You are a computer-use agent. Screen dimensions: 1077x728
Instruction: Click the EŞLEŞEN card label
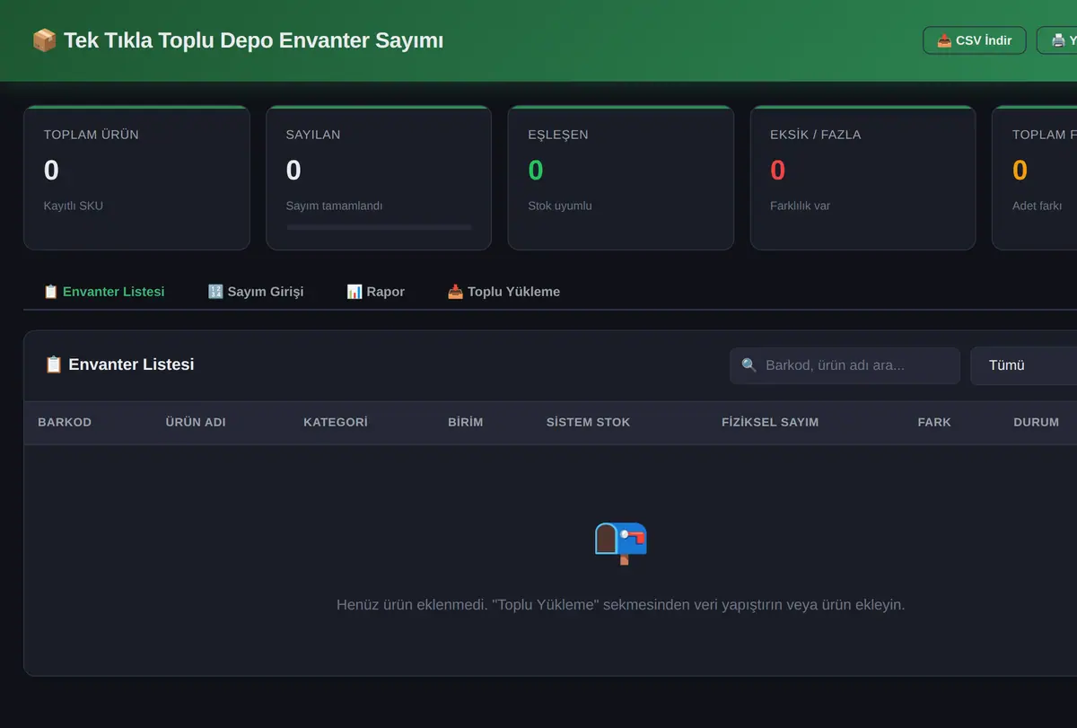[558, 135]
